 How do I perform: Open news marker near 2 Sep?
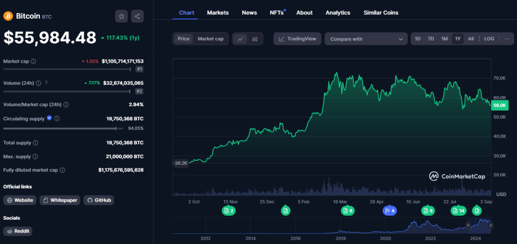point(477,211)
